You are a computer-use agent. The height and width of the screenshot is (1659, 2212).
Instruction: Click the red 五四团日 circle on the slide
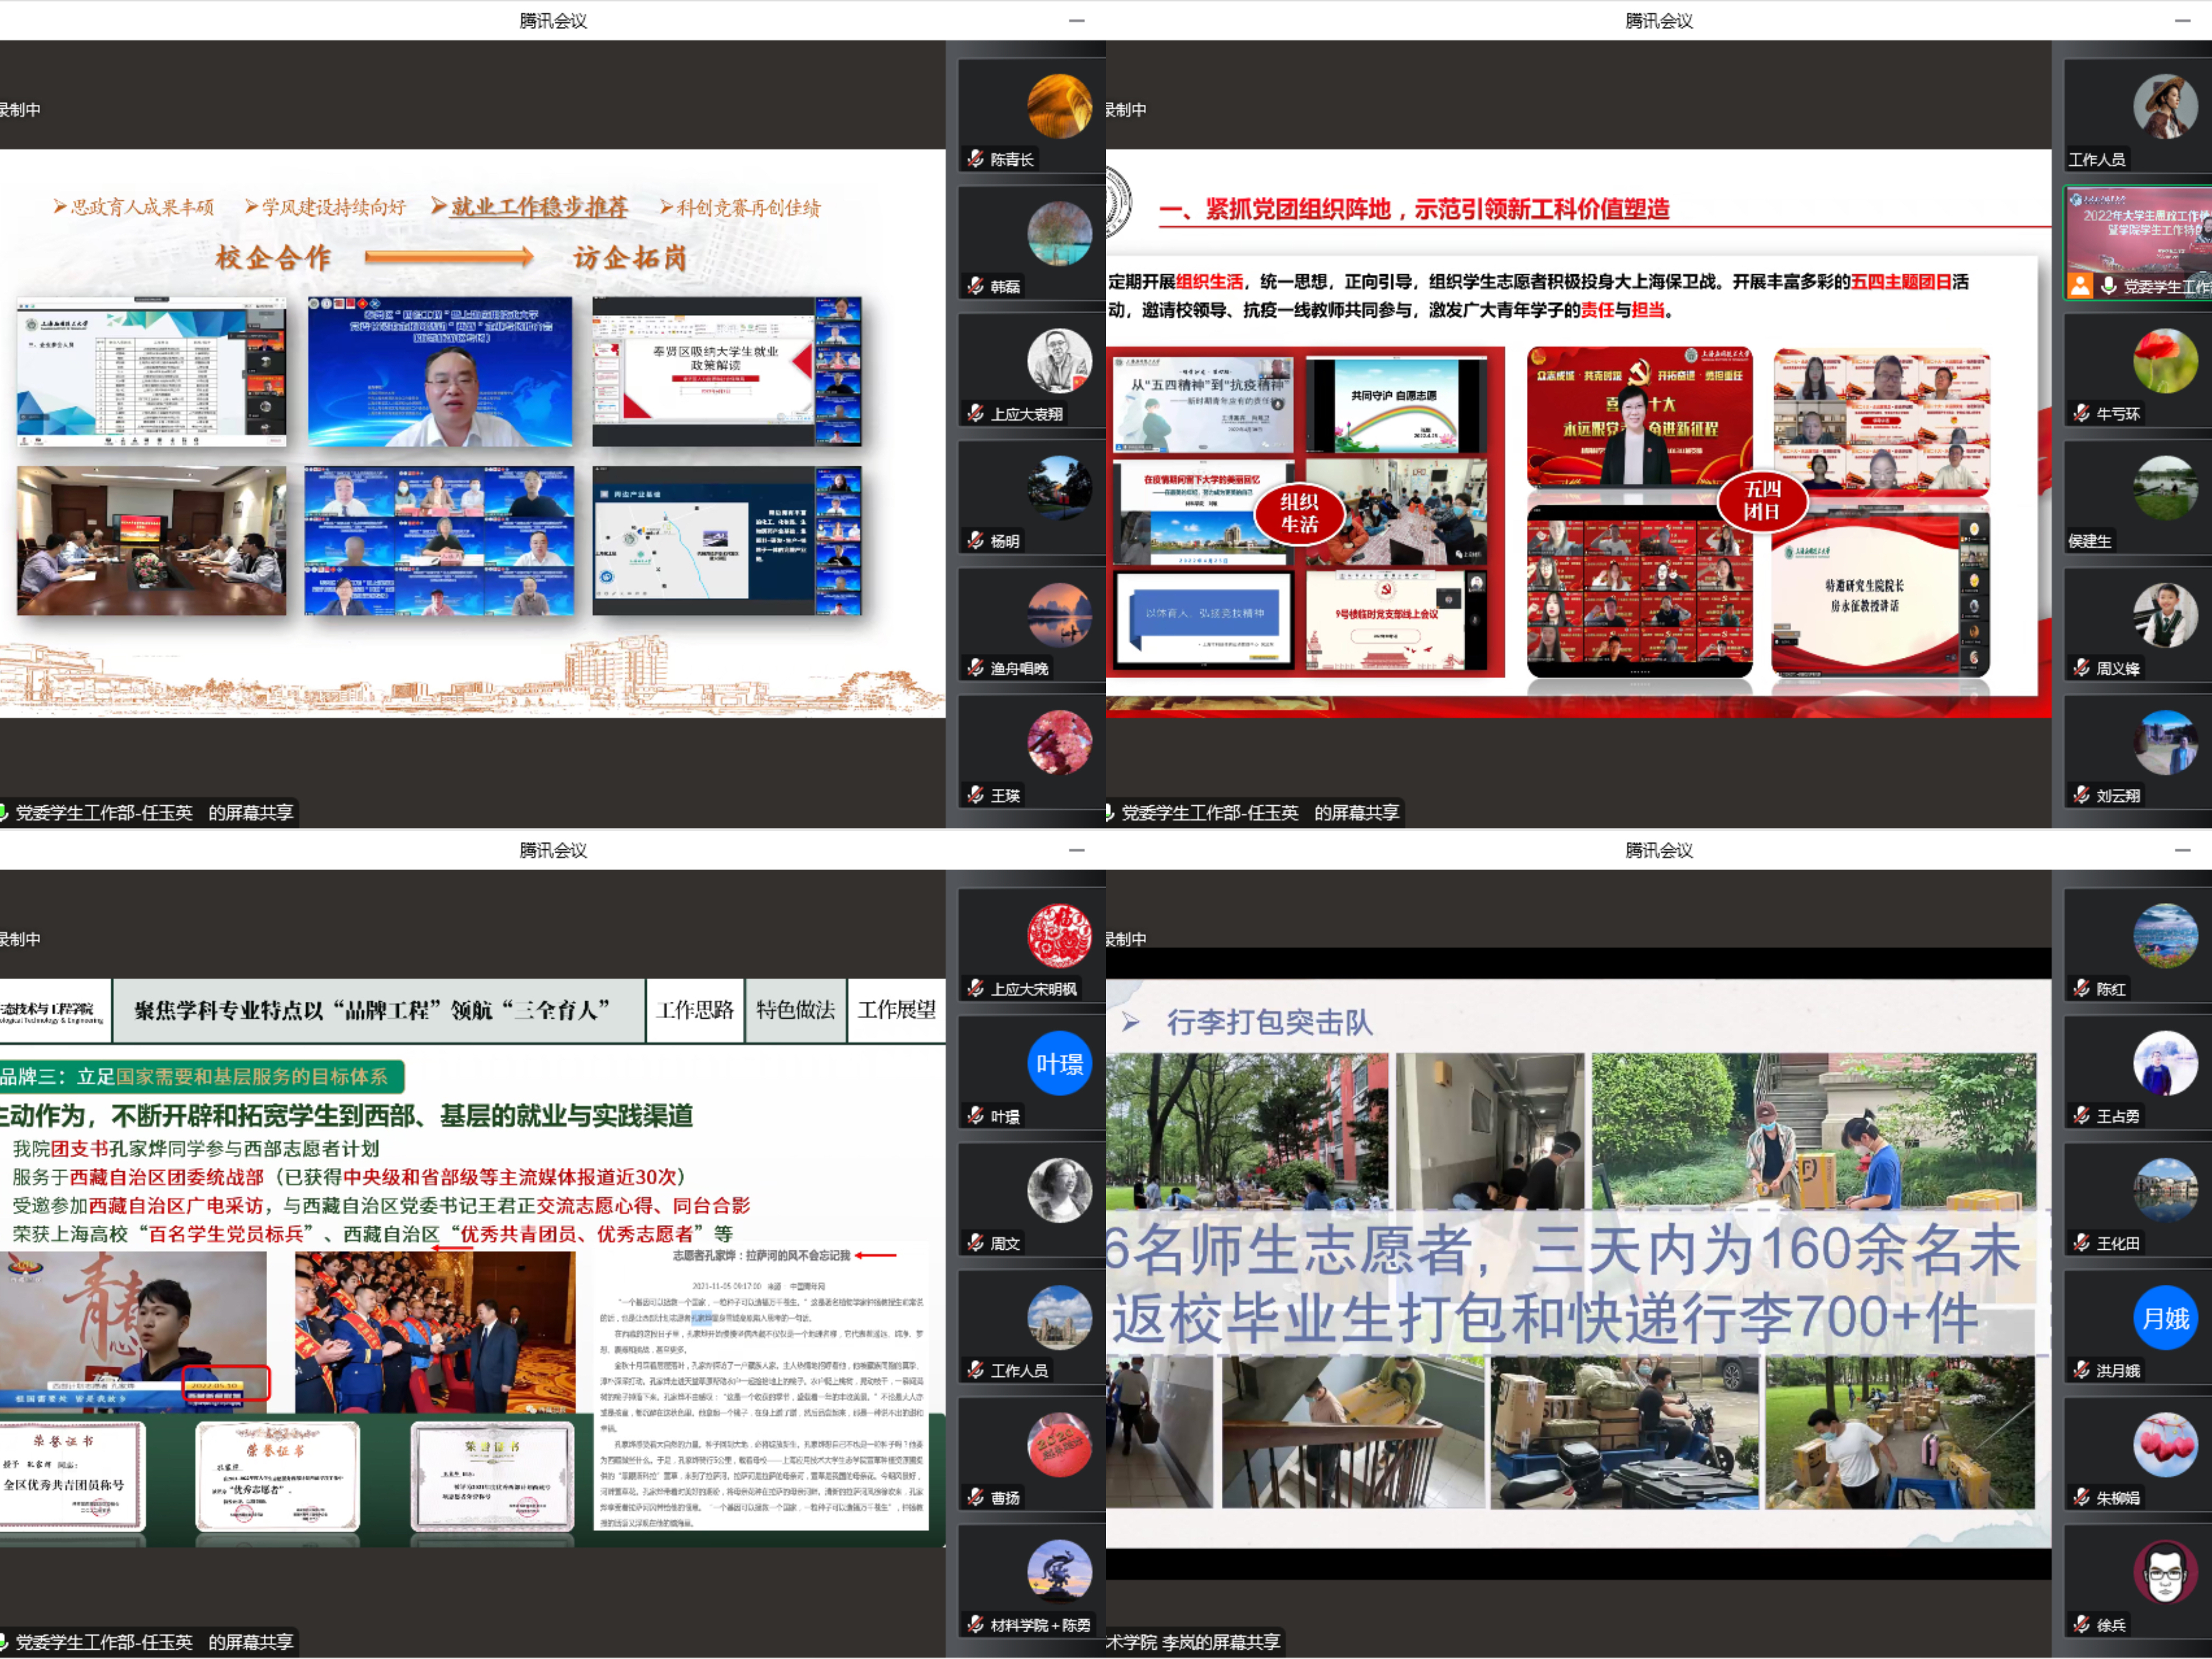tap(1762, 501)
